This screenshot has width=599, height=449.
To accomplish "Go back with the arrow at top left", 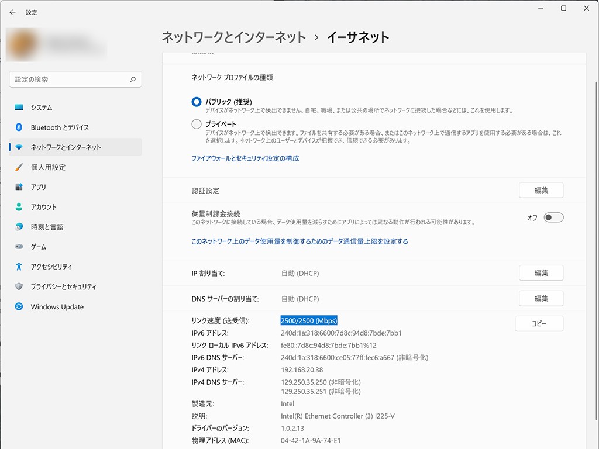I will pos(13,12).
